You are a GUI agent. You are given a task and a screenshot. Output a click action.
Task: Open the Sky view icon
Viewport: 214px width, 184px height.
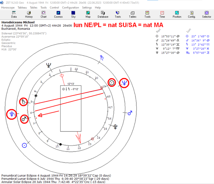73,14
